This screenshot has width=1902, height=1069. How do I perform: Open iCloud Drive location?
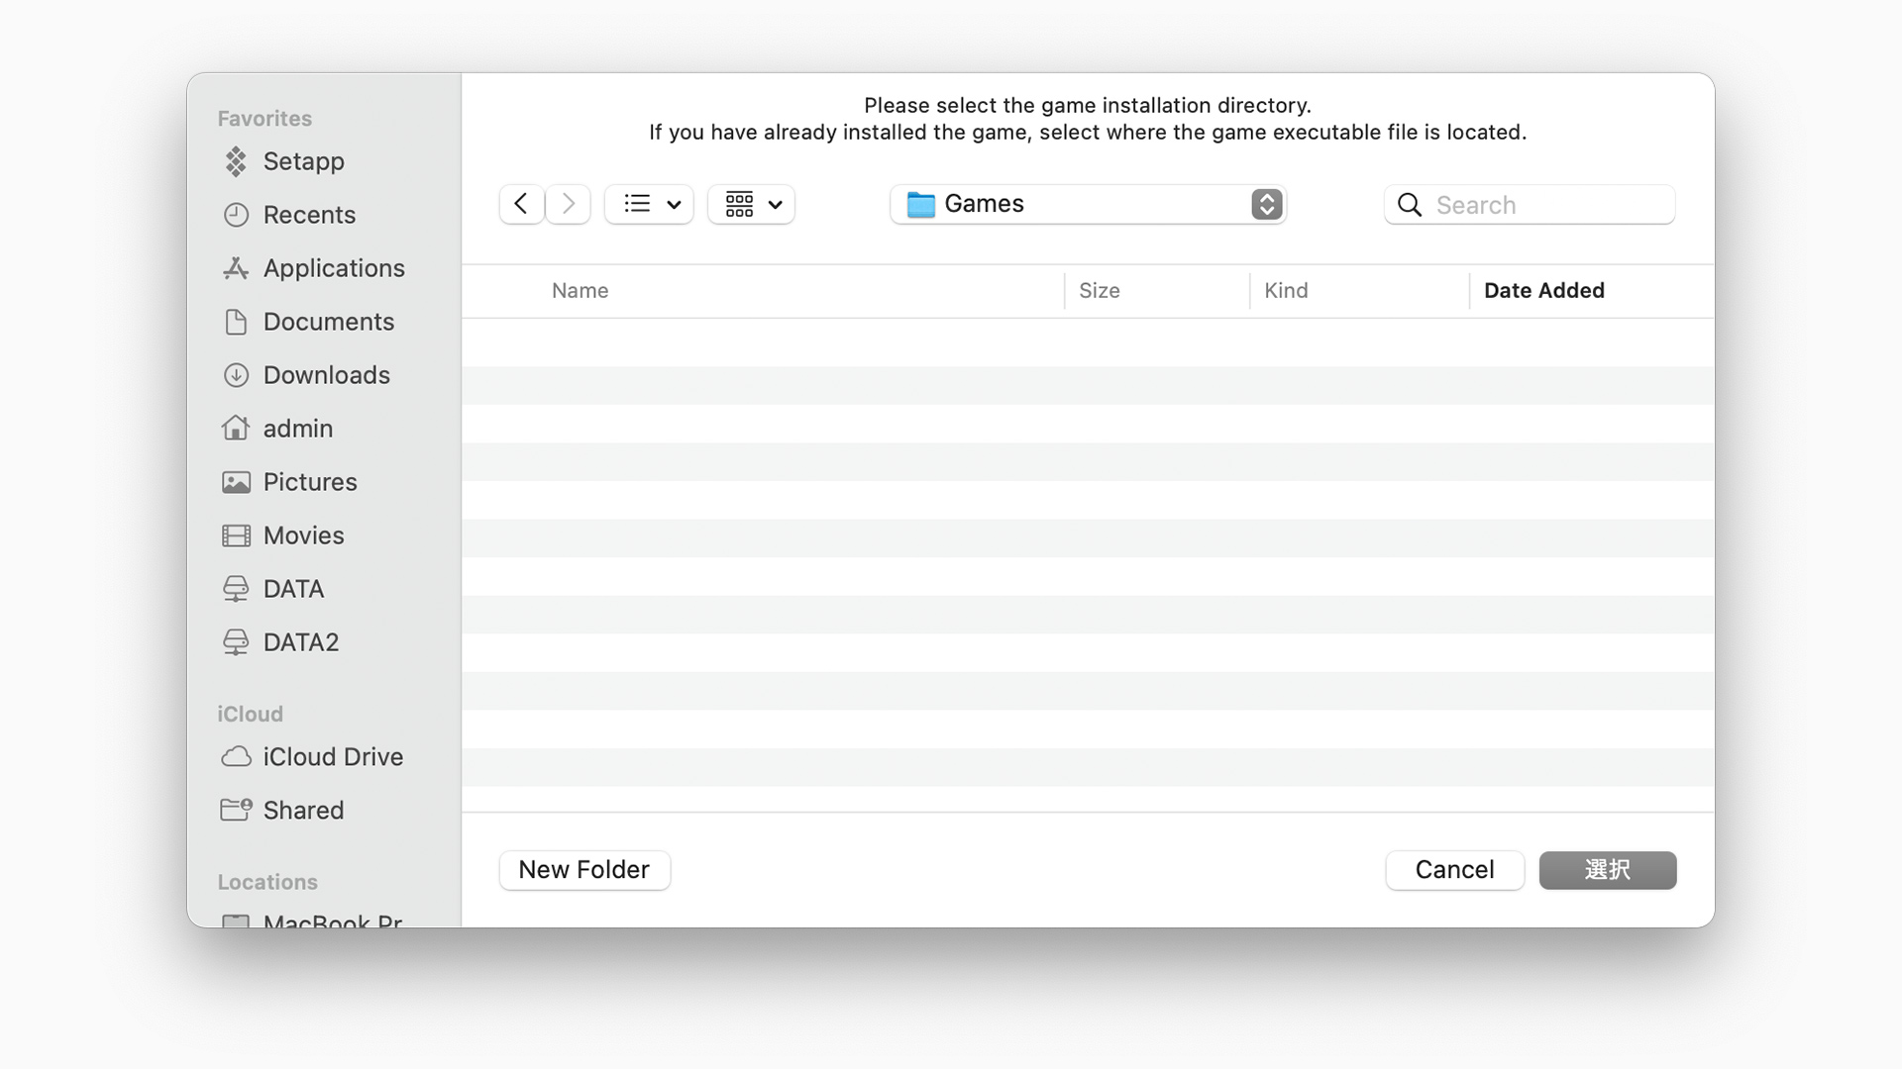pyautogui.click(x=332, y=757)
